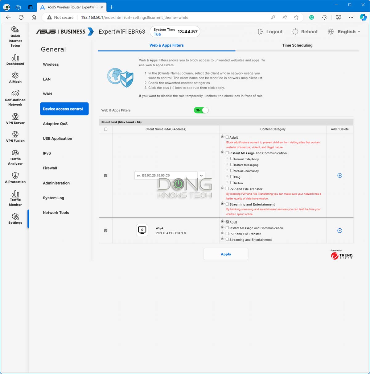The height and width of the screenshot is (374, 370).
Task: Open browser settings ellipsis menu
Action: pos(351,17)
